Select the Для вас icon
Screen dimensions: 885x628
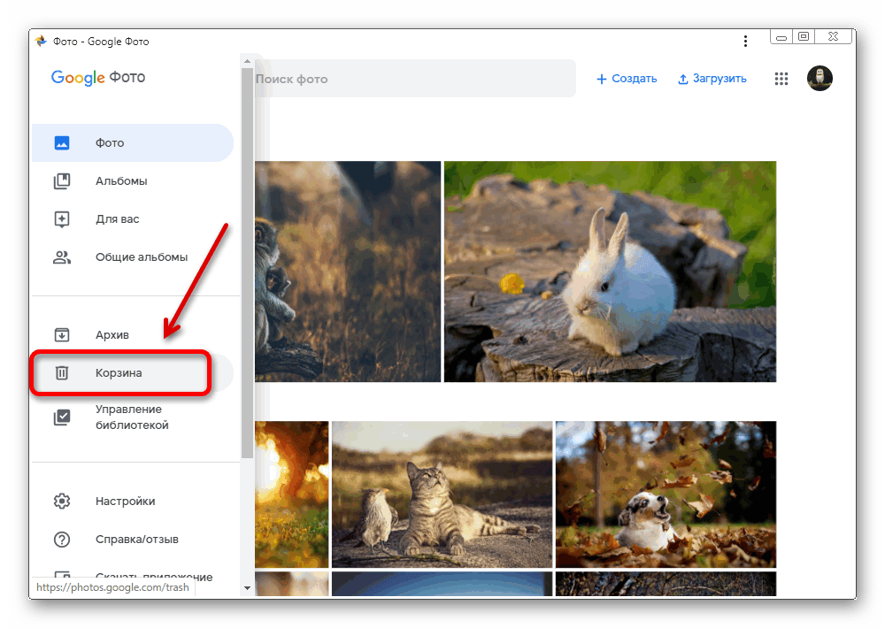[x=62, y=219]
